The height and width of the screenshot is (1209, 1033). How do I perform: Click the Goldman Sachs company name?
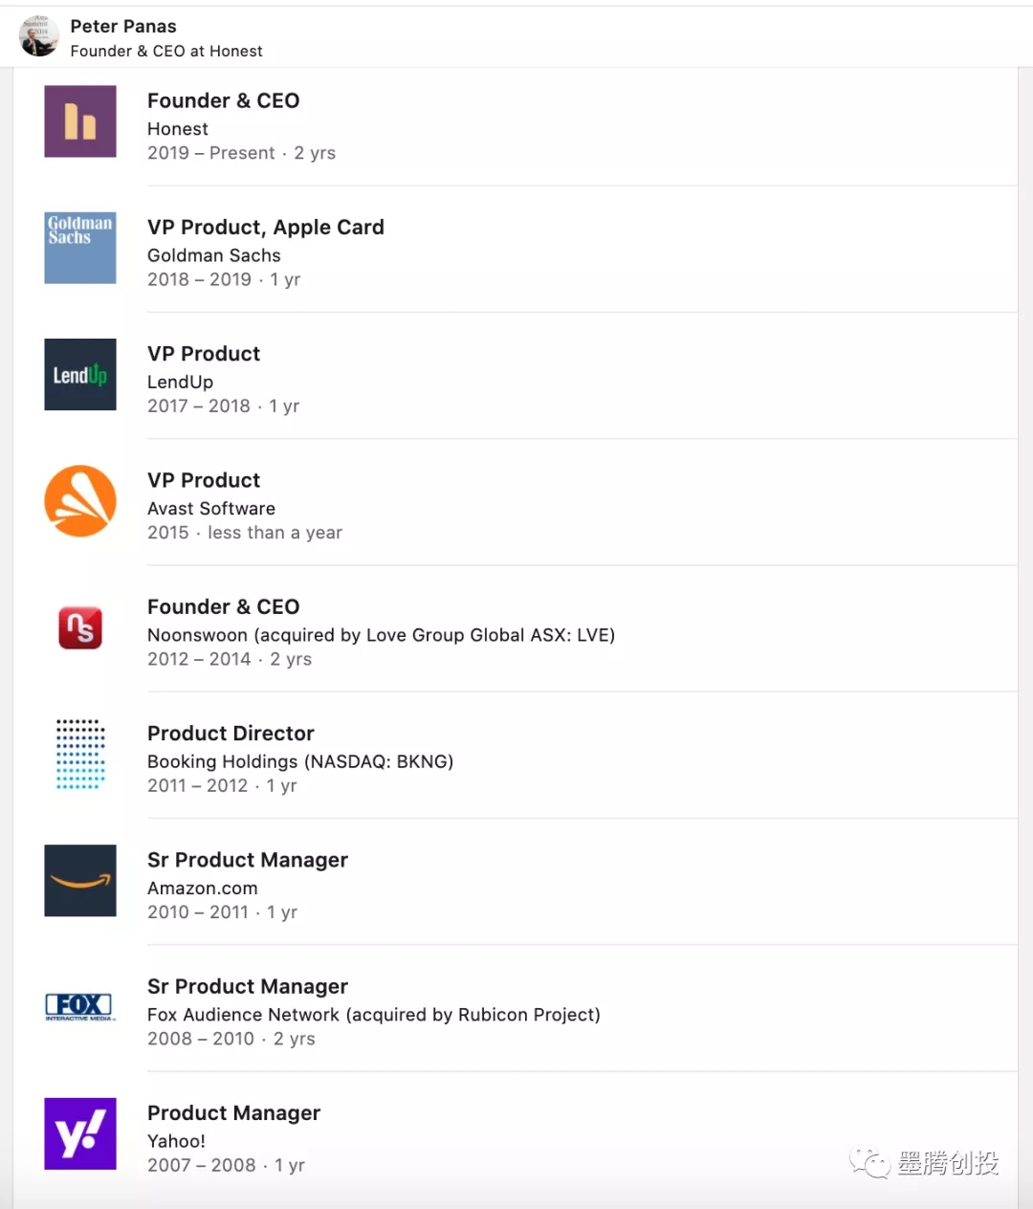pos(213,255)
